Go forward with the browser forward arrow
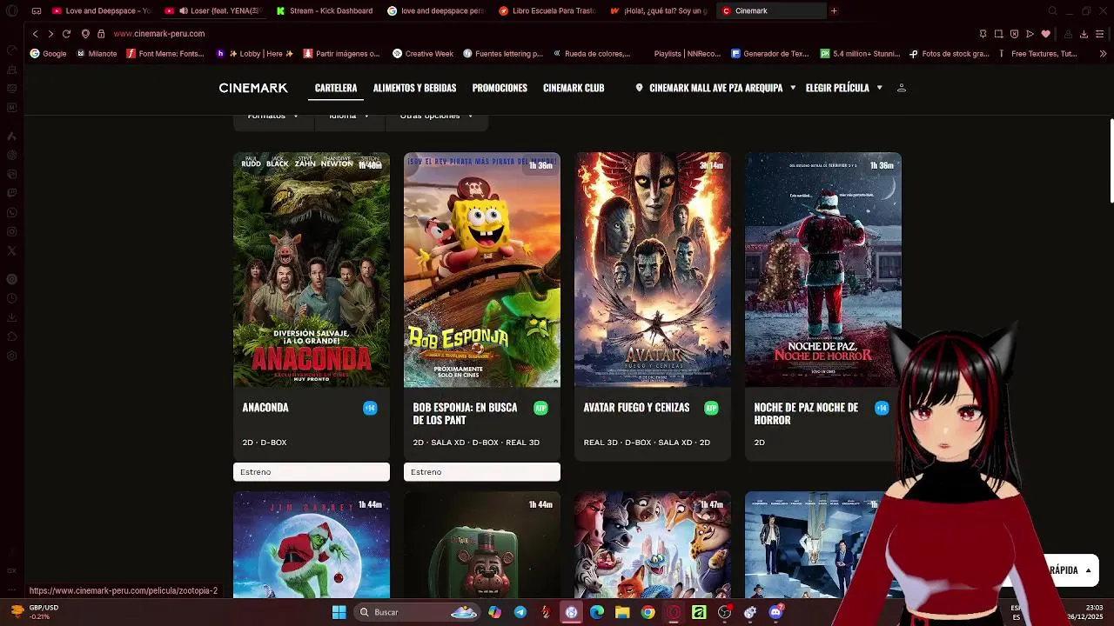 click(x=50, y=34)
